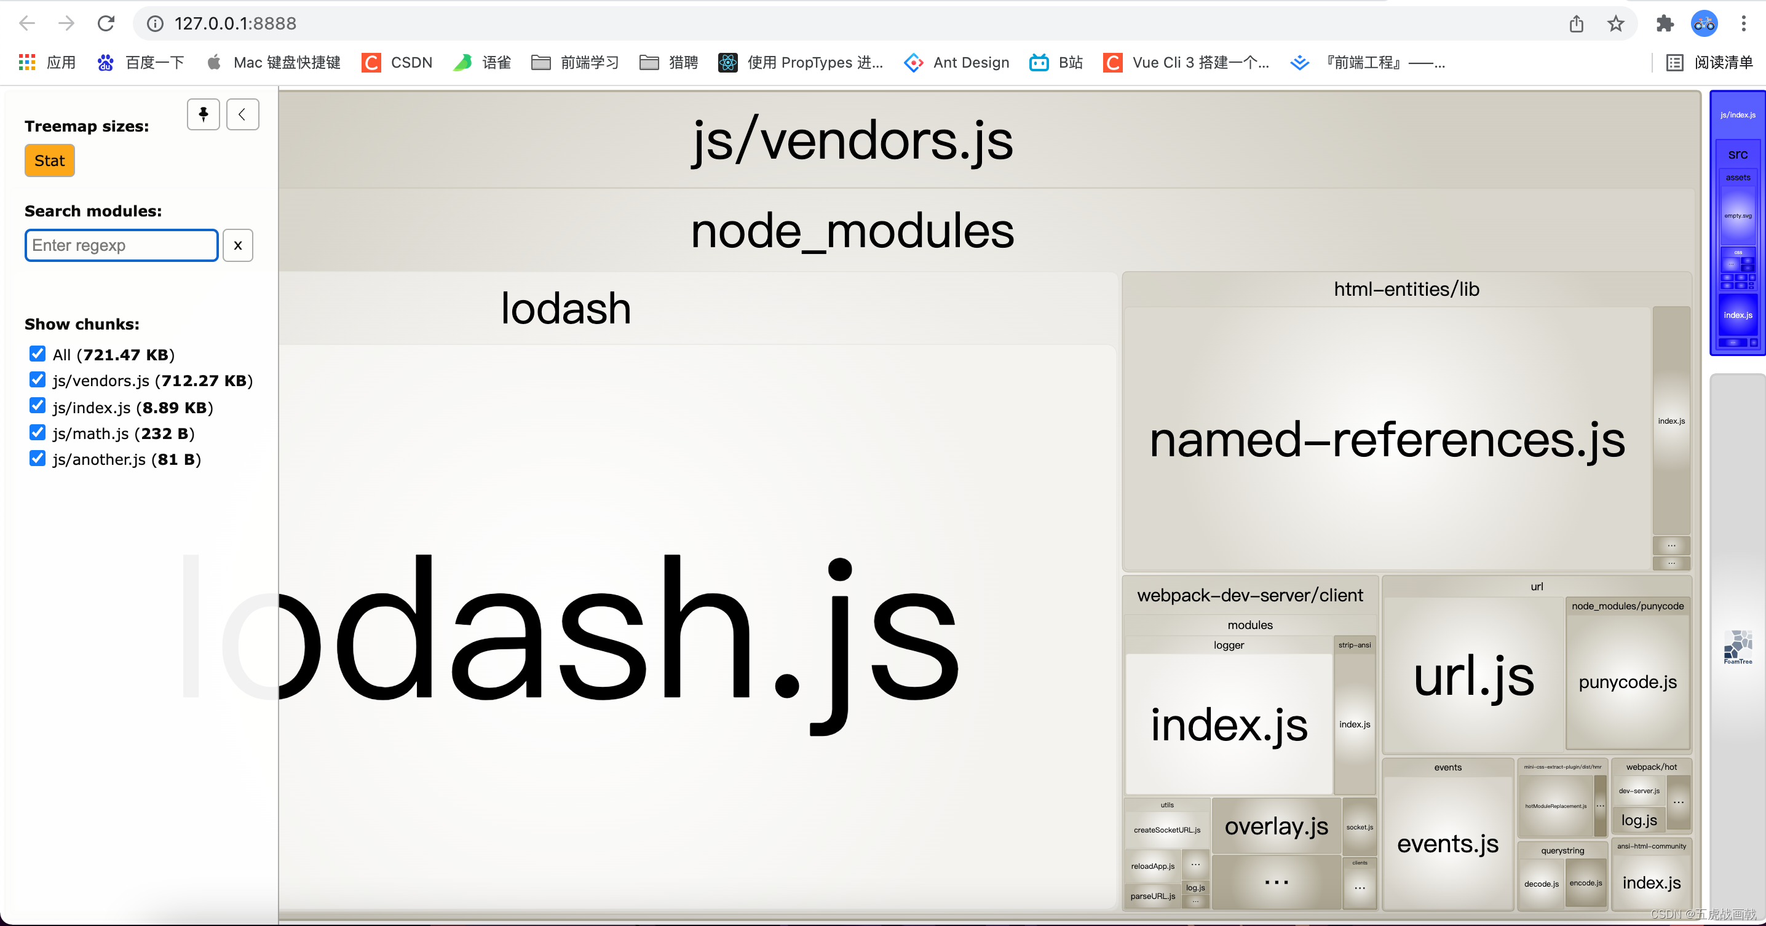This screenshot has width=1766, height=926.
Task: Open the Chrome three-dot menu
Action: click(x=1743, y=23)
